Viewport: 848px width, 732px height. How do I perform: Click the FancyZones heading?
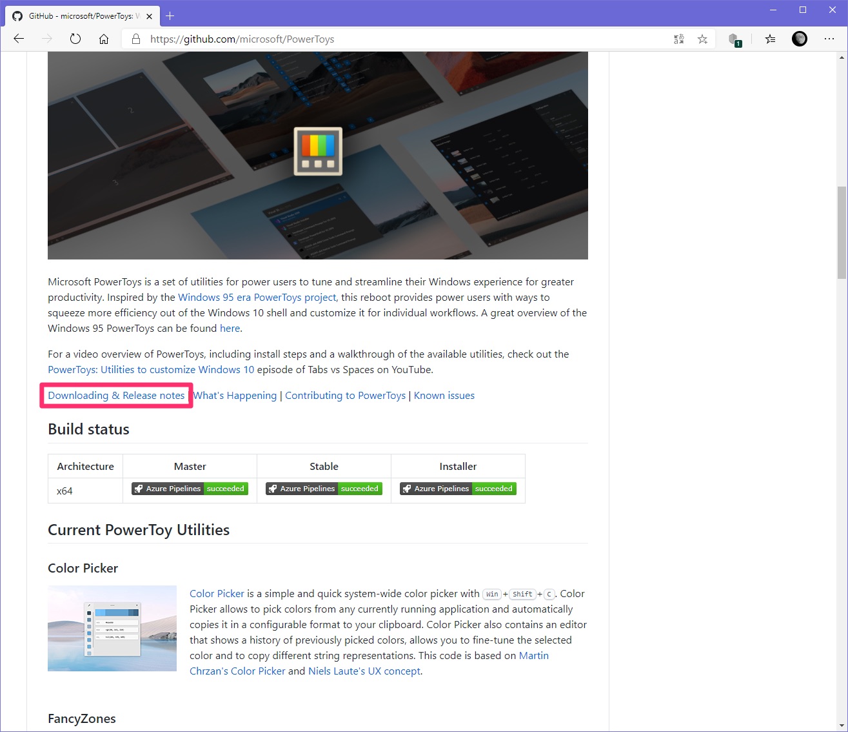[x=82, y=718]
